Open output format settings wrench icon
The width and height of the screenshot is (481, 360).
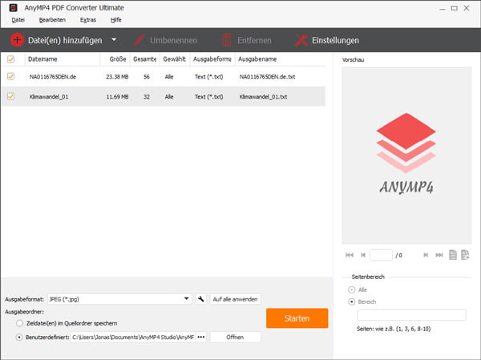(201, 299)
